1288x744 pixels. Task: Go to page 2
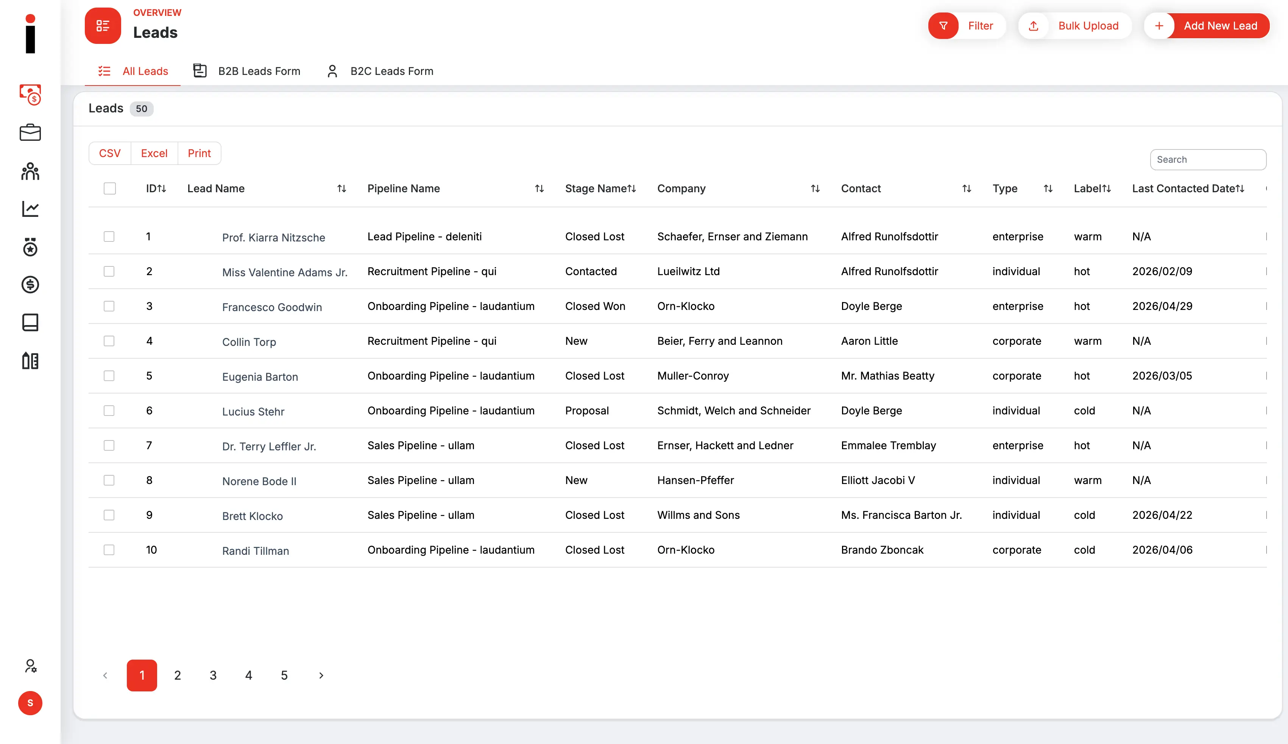point(177,676)
